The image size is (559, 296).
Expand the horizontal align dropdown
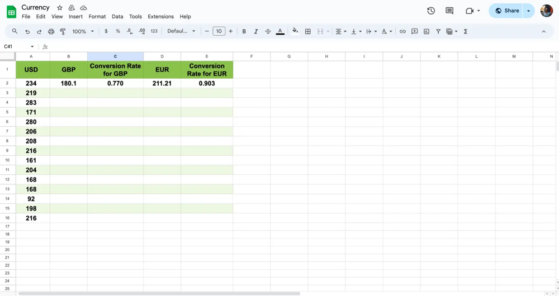pos(340,32)
